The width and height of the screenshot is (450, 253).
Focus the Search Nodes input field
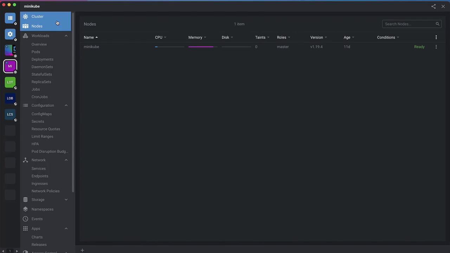412,24
